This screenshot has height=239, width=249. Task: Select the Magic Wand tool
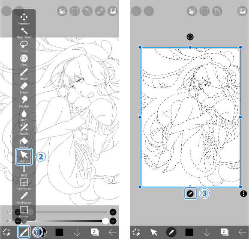(x=24, y=33)
